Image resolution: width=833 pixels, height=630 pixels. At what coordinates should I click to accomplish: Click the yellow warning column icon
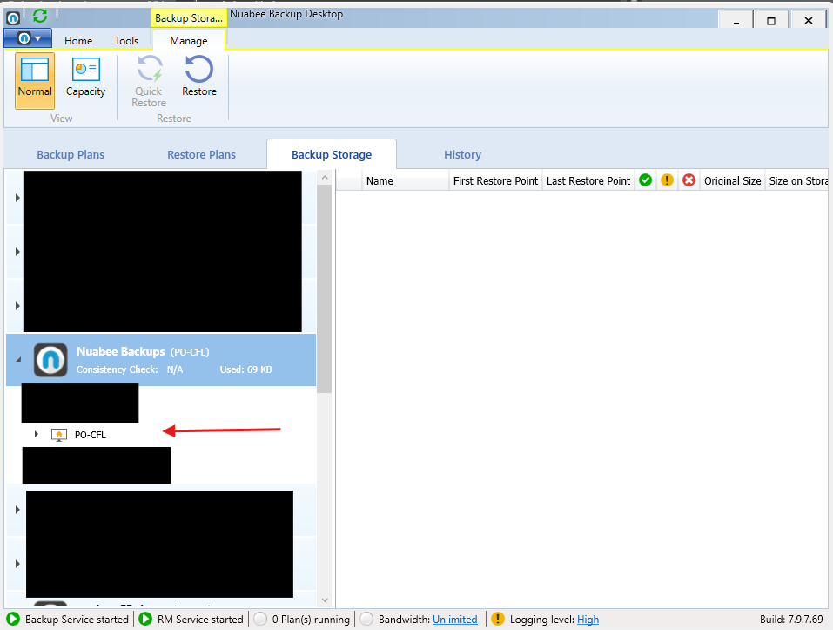coord(668,180)
